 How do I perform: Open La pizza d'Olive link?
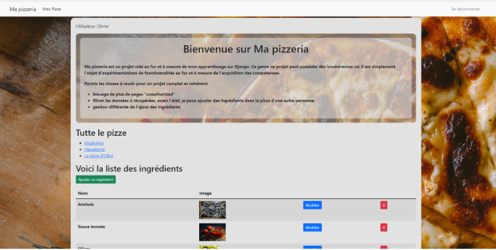tap(98, 156)
